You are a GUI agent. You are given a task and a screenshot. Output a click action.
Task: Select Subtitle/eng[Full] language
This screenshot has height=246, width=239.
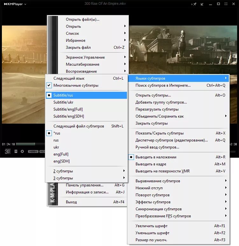(x=86, y=109)
